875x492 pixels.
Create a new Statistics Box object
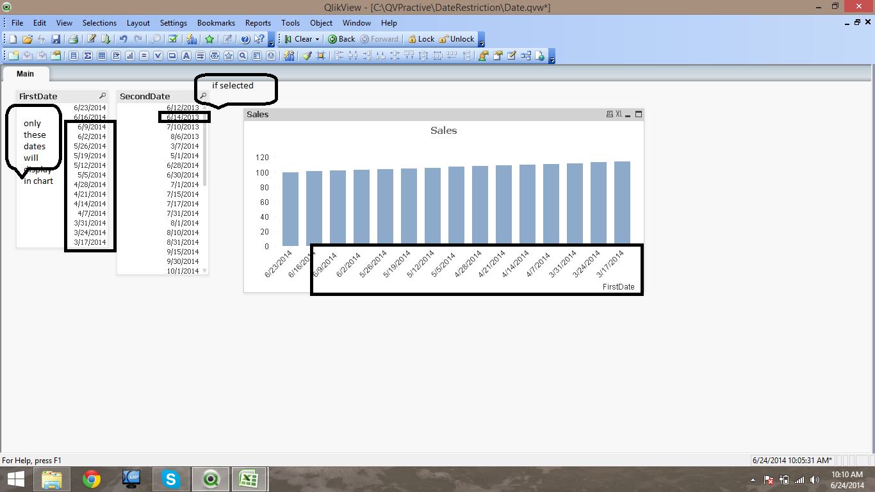tap(88, 56)
